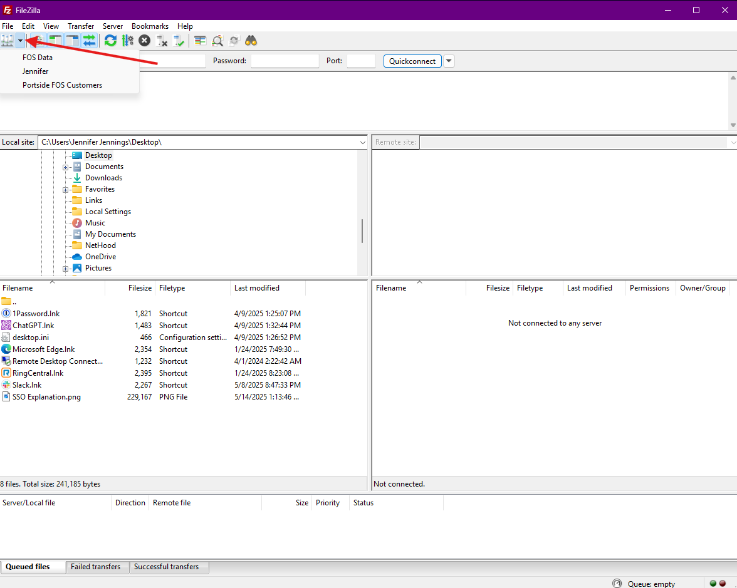Sort local files by Filetype column
Viewport: 737px width, 588px height.
193,288
